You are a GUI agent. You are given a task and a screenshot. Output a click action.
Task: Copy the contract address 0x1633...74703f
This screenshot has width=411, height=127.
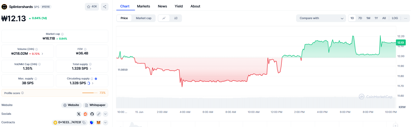pos(84,122)
